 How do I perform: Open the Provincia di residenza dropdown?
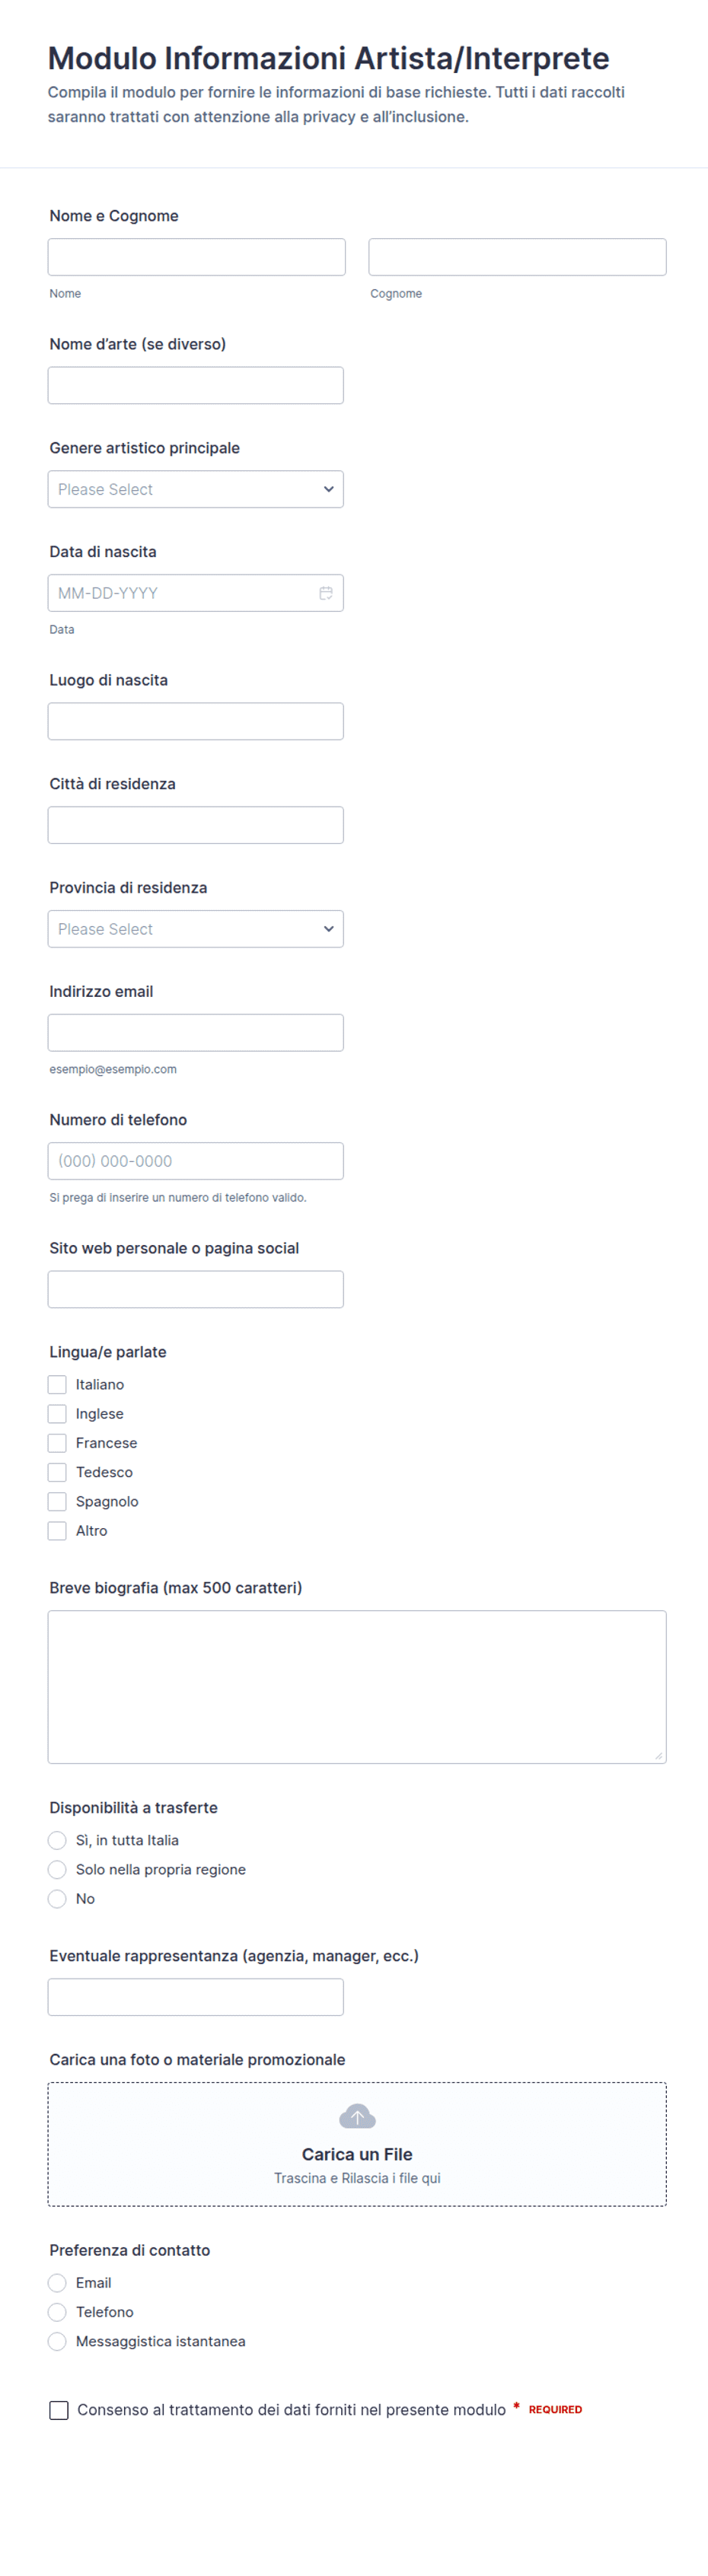pos(196,929)
